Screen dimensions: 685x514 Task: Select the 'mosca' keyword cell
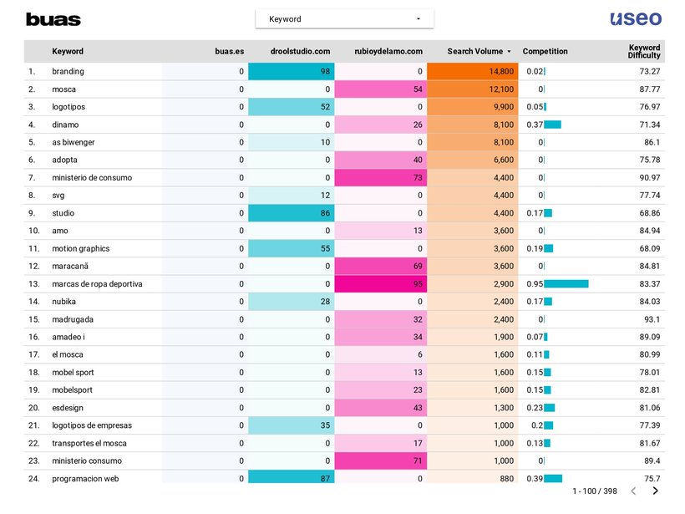tap(63, 89)
